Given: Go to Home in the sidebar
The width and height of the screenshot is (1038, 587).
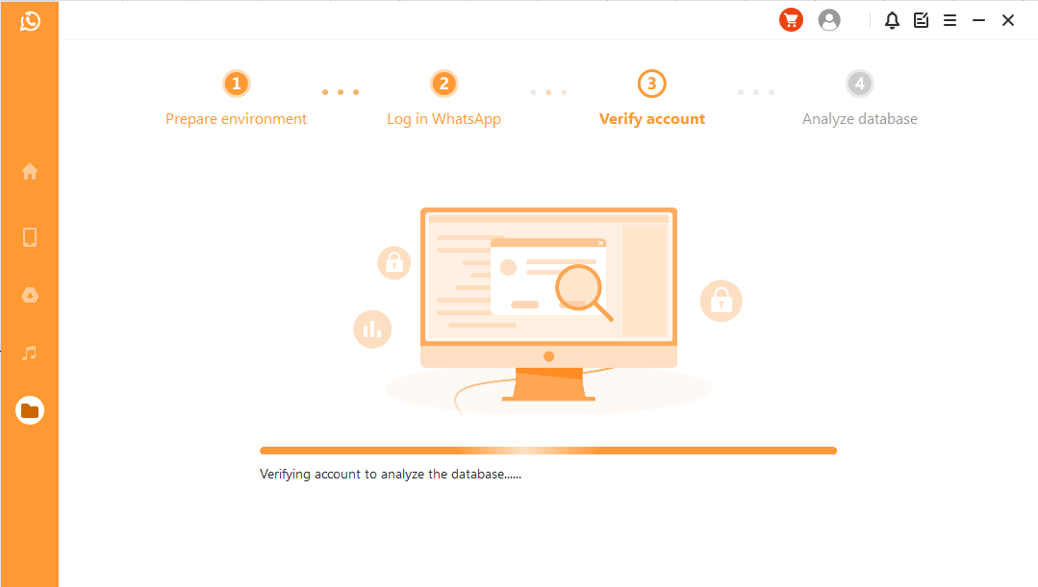Looking at the screenshot, I should point(30,172).
